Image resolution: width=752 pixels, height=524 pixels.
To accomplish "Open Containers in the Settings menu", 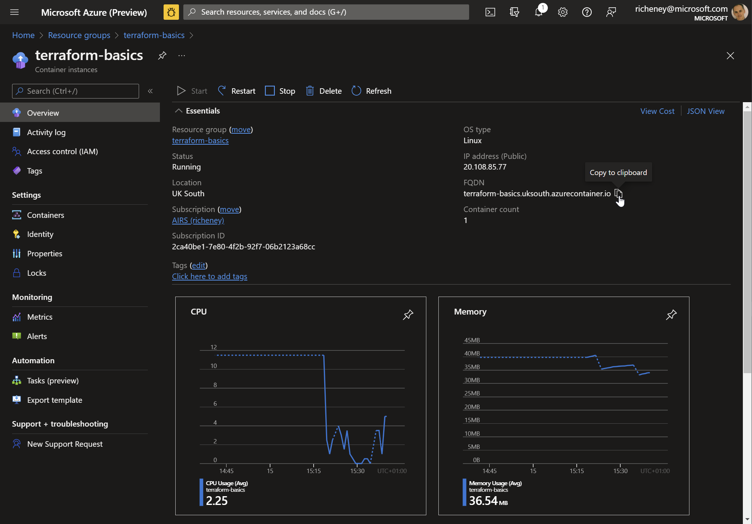I will tap(45, 215).
